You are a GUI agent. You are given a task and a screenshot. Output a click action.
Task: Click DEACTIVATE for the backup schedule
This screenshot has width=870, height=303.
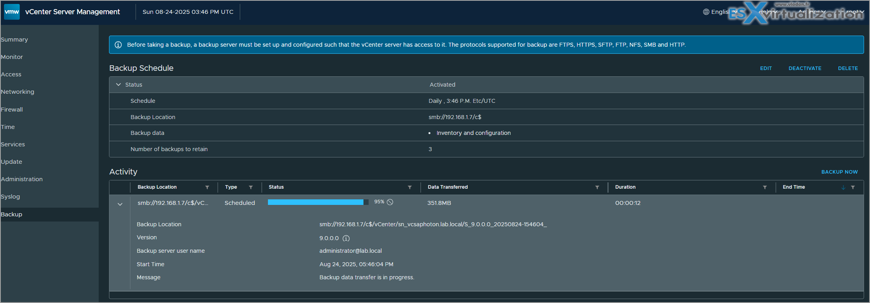point(805,68)
